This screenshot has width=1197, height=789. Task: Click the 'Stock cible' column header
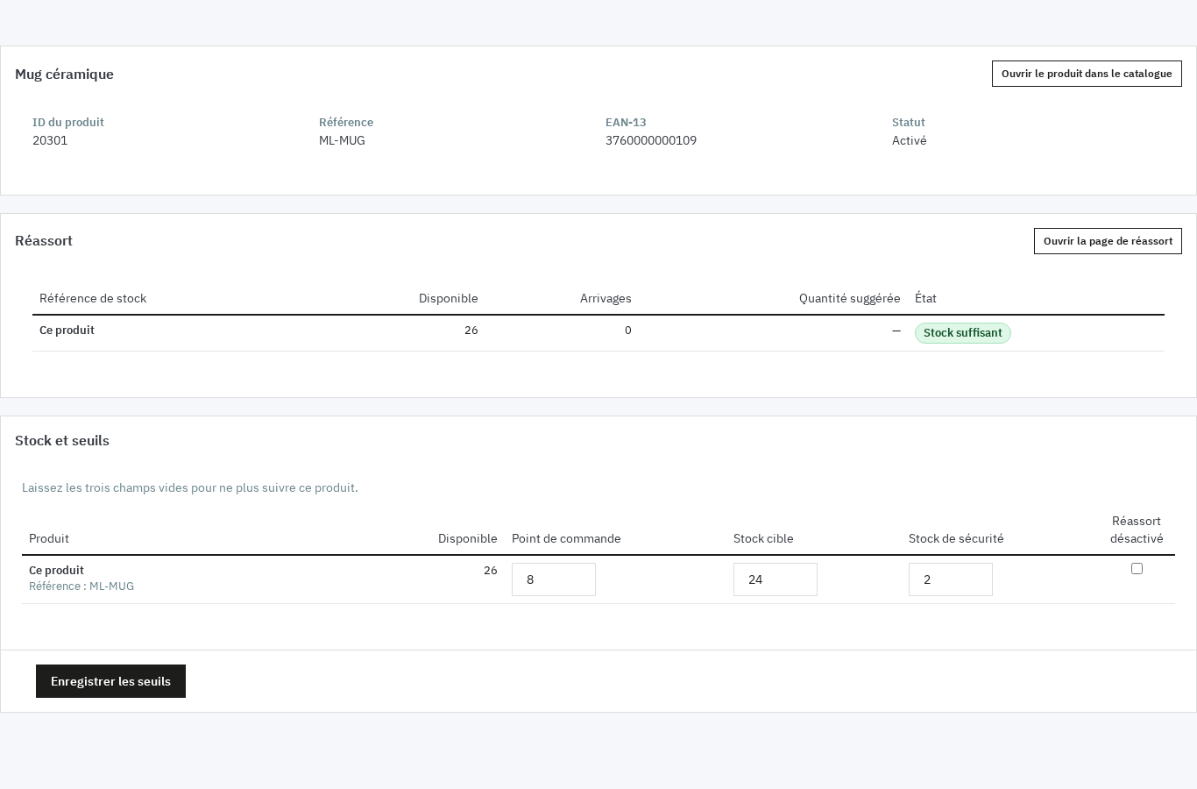point(763,538)
